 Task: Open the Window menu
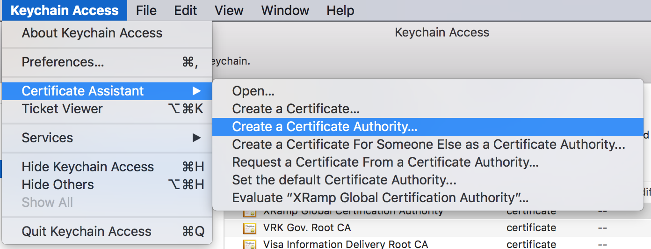[x=285, y=10]
